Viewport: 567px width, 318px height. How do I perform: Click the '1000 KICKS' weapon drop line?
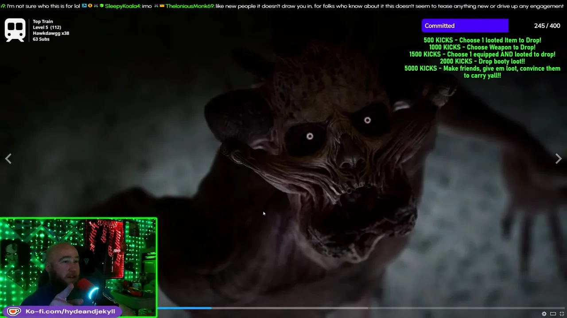click(482, 47)
